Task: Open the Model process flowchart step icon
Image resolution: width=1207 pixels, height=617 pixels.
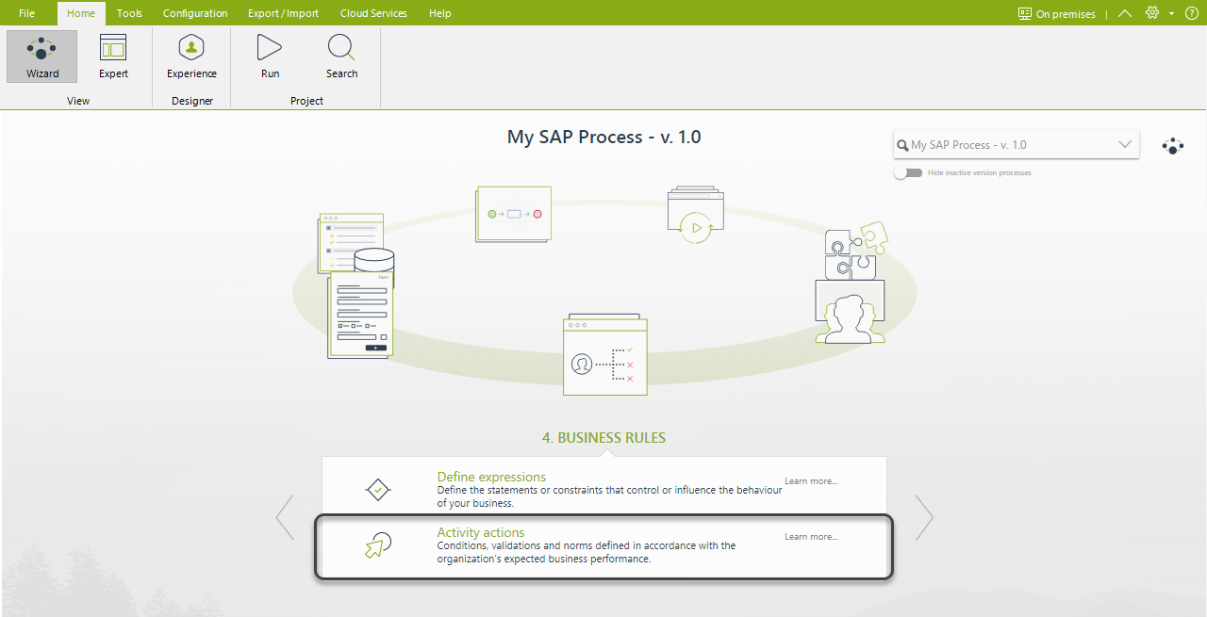Action: point(514,214)
